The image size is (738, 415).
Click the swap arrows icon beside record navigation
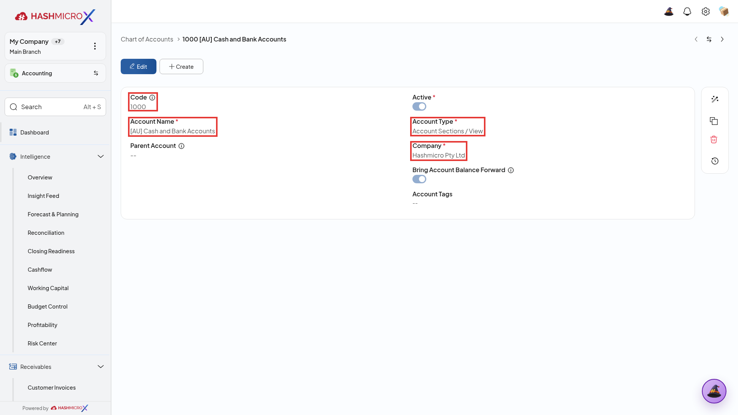[709, 39]
